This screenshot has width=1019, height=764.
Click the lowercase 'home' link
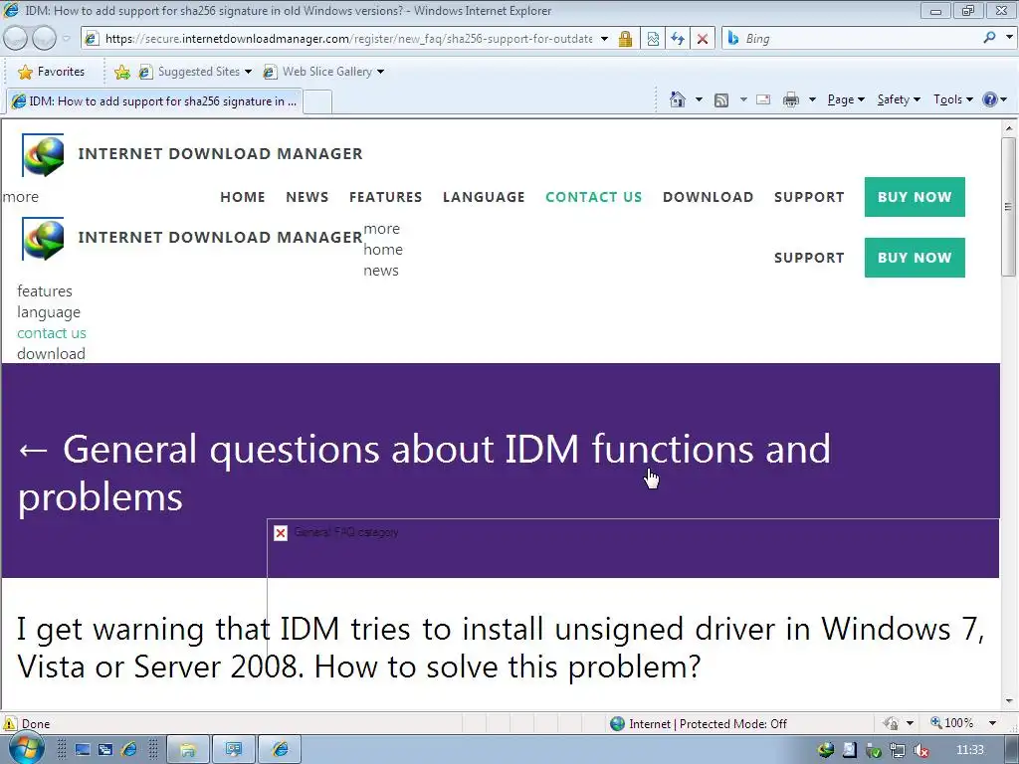pyautogui.click(x=383, y=250)
